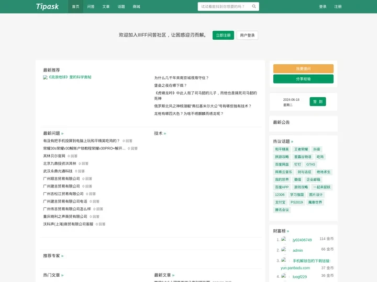Screen dimensions: 377x282
Task: Click 注册 in the top bar
Action: 338,6
